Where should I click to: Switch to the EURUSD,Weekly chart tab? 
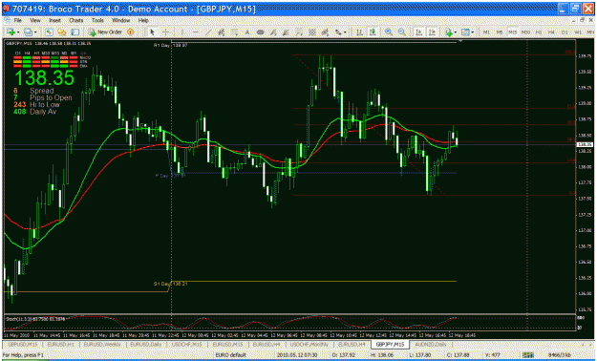pos(102,344)
